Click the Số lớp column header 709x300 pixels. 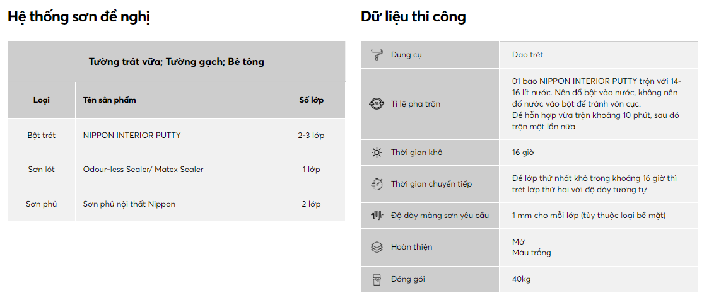coord(311,100)
